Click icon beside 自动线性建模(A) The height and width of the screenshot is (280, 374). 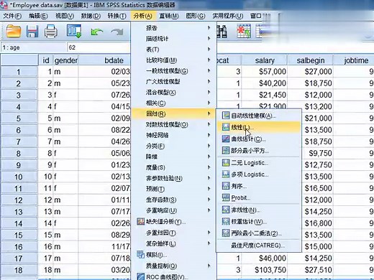226,116
